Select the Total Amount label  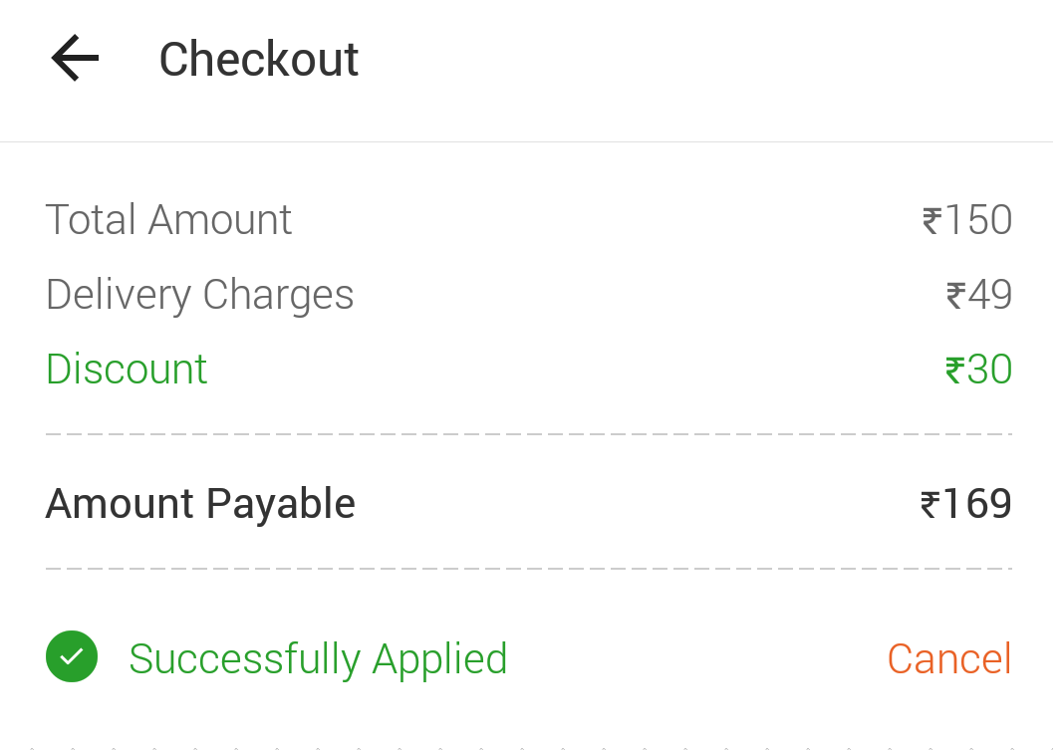168,220
